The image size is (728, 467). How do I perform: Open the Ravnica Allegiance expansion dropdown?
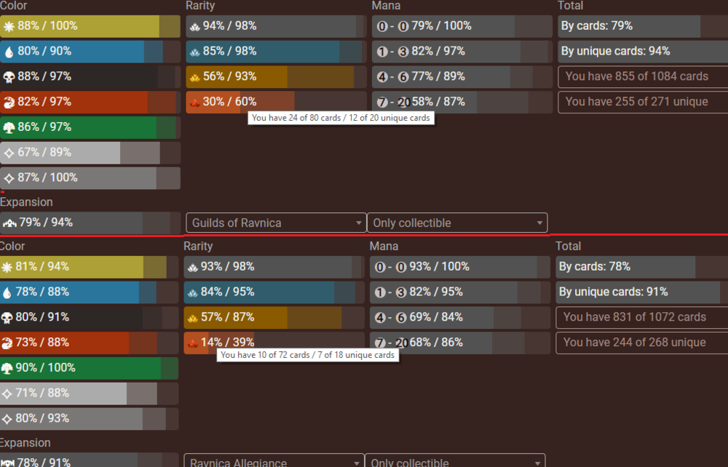pos(274,462)
